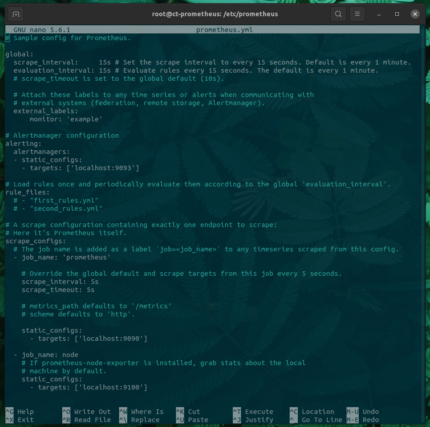Click the "first_rules.yml" line
Screen dimensions: 430x427
56,200
